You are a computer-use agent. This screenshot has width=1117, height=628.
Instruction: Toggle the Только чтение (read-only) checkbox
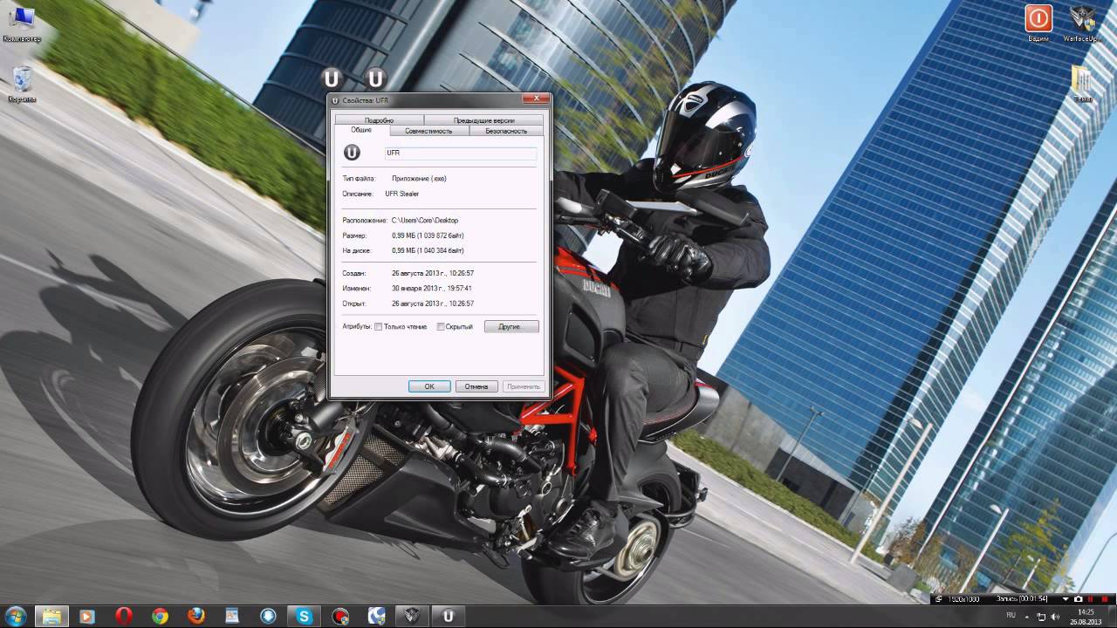click(x=379, y=327)
